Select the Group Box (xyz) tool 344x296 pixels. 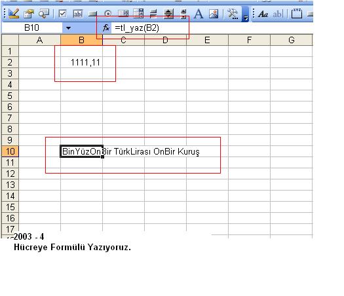click(297, 14)
